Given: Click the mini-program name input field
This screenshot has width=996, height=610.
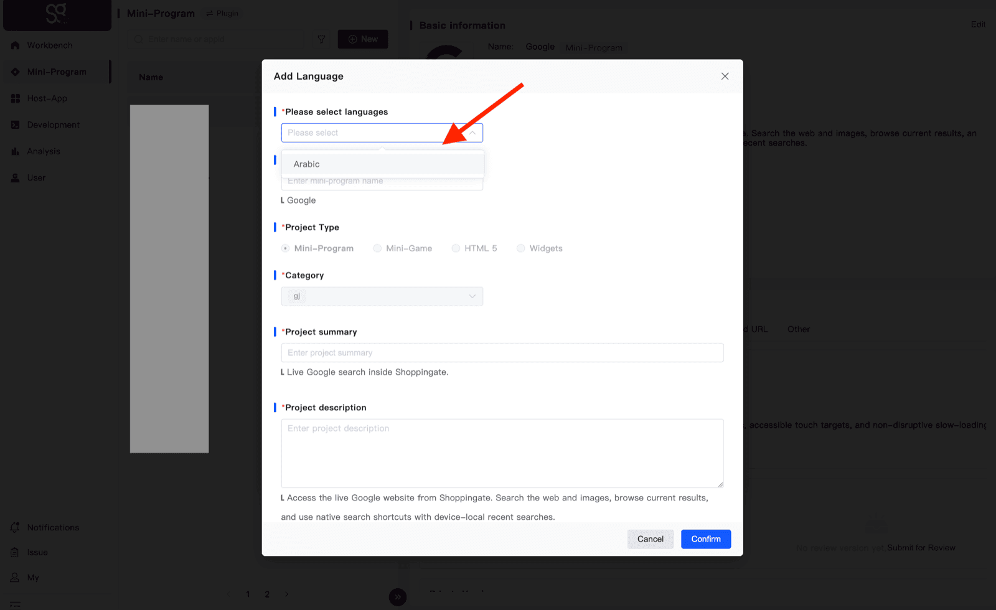Looking at the screenshot, I should (x=382, y=181).
